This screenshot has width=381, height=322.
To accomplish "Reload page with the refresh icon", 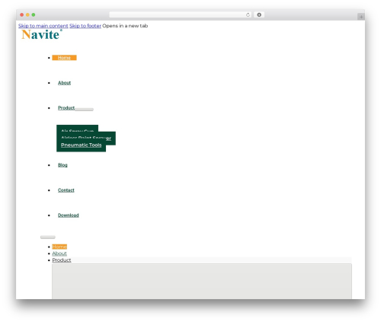I will coord(248,15).
